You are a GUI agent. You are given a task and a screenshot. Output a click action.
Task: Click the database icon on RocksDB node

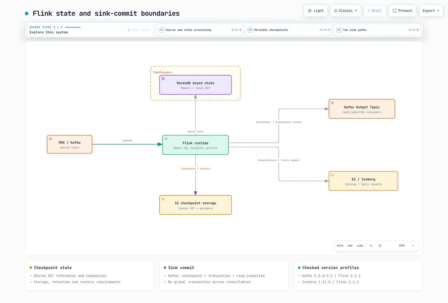tap(163, 79)
